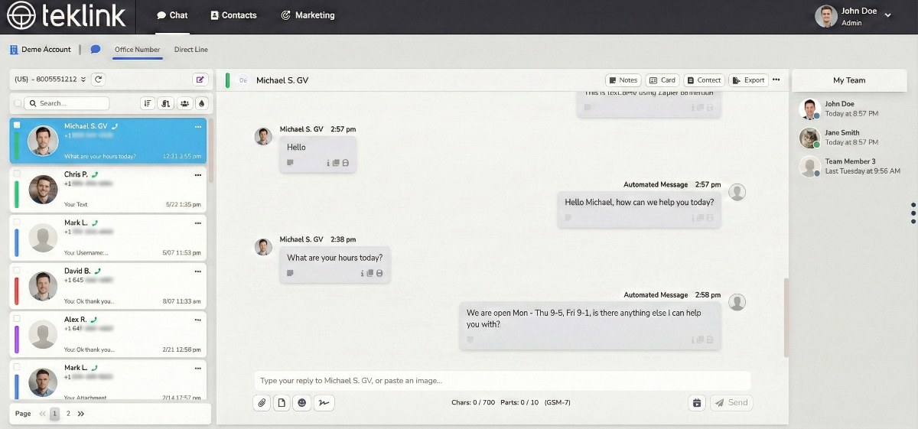Click the phone icon next to David B.

[98, 271]
